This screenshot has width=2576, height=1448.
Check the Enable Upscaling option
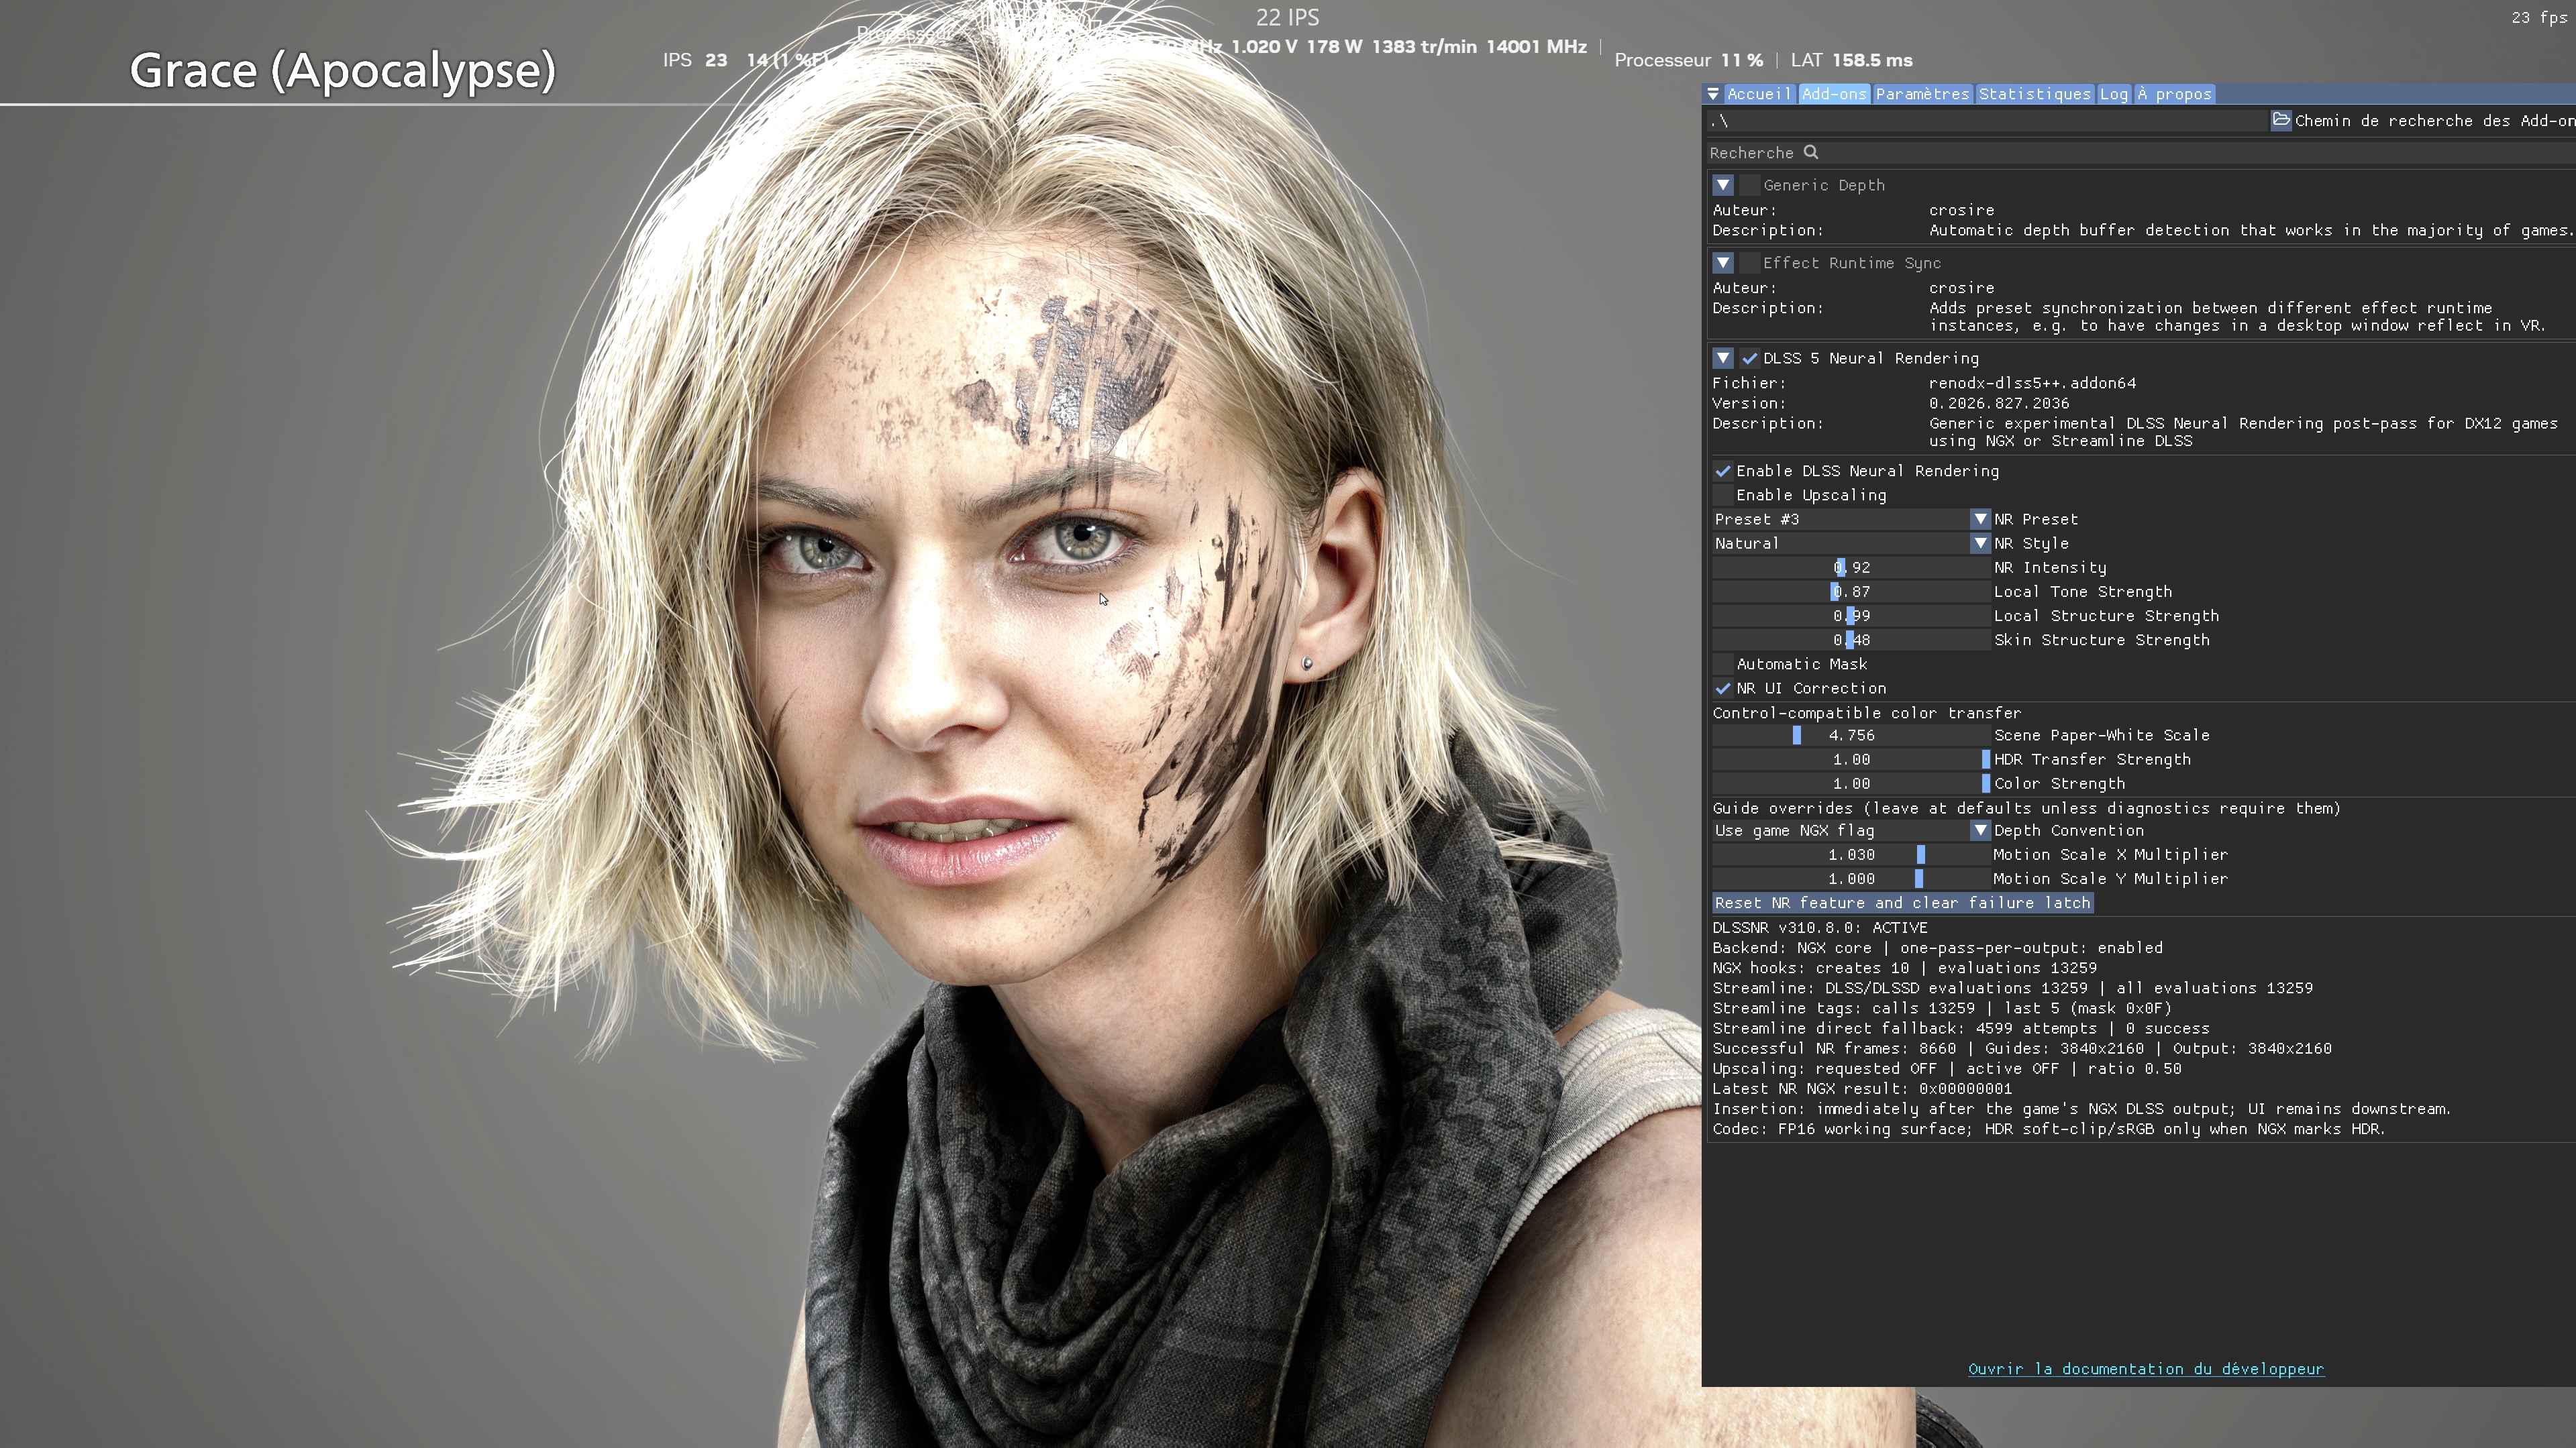[x=1722, y=495]
